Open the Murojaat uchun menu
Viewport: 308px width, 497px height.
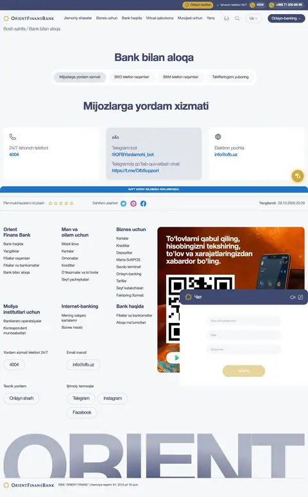190,18
